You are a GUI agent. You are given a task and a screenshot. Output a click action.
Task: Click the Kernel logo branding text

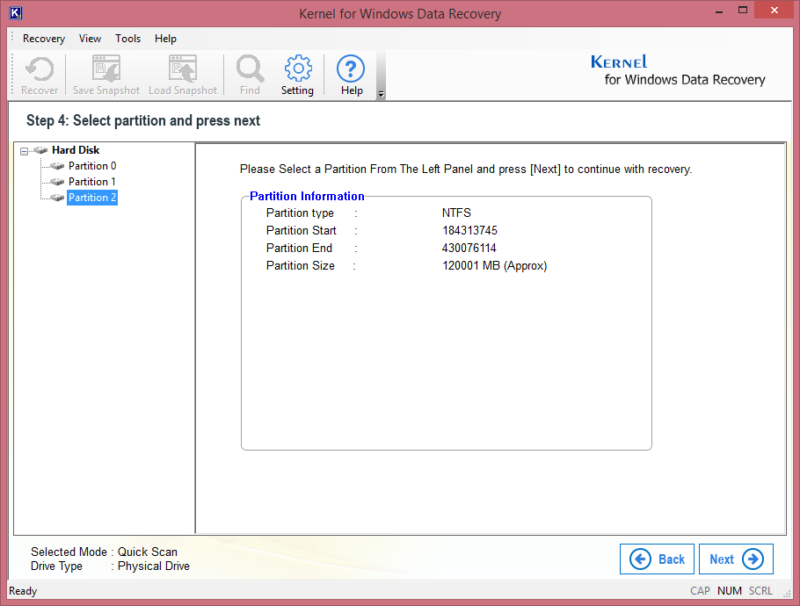coord(678,71)
